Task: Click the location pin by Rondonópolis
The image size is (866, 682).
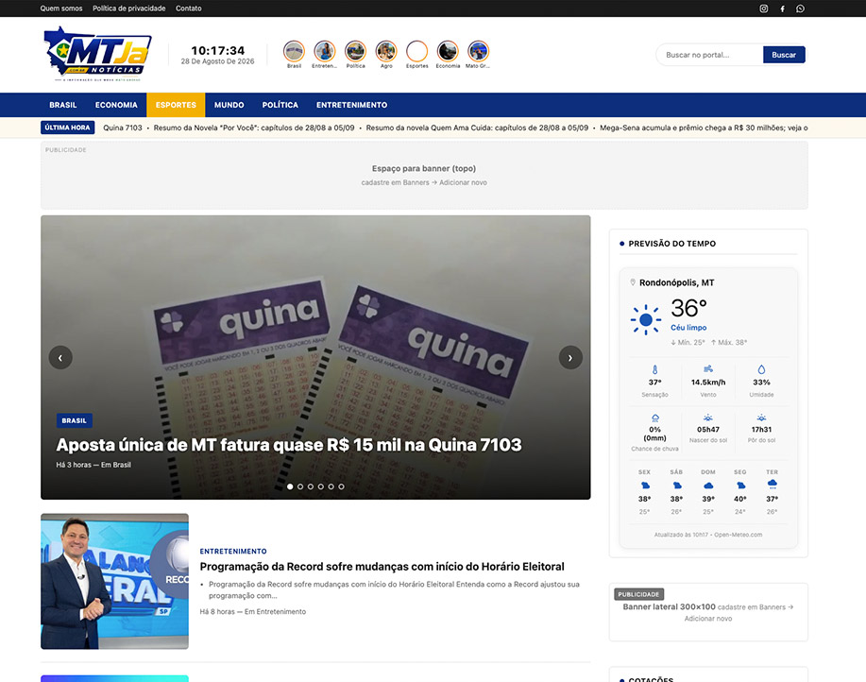Action: tap(633, 282)
